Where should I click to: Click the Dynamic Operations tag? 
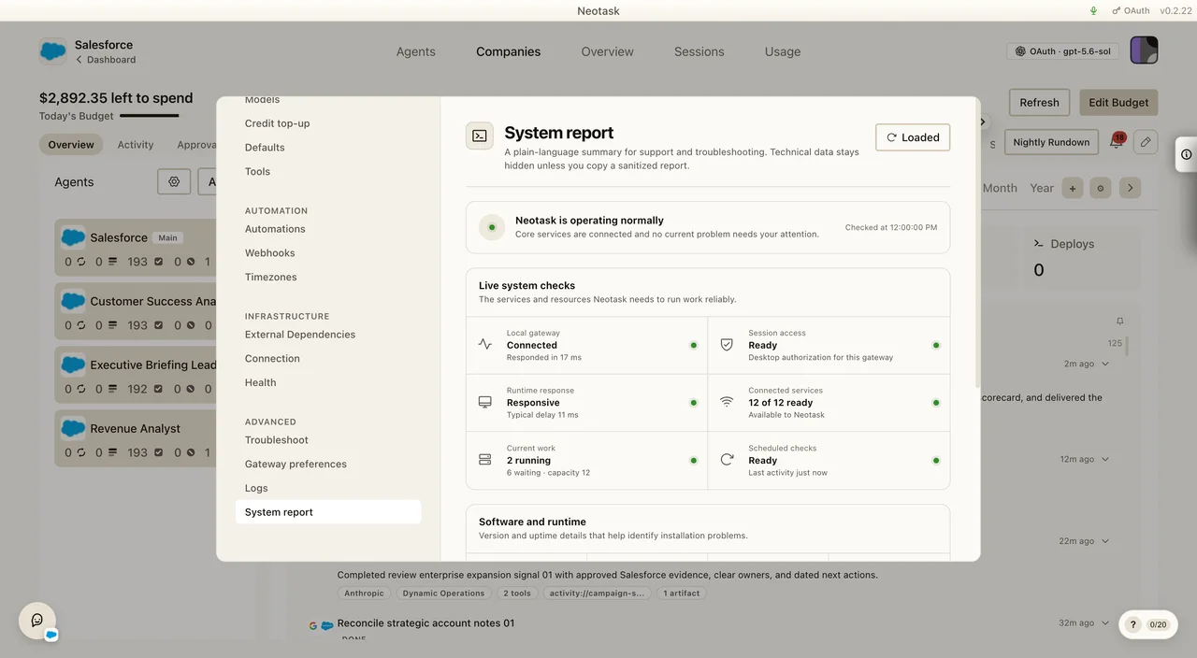pos(444,594)
